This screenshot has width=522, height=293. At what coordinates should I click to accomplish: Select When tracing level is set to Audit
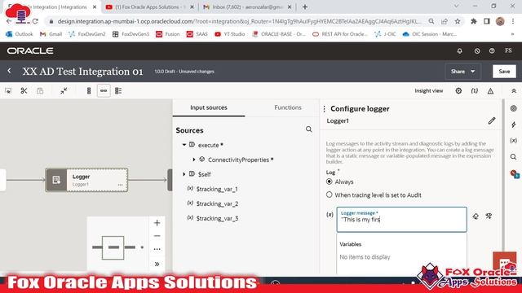point(330,195)
